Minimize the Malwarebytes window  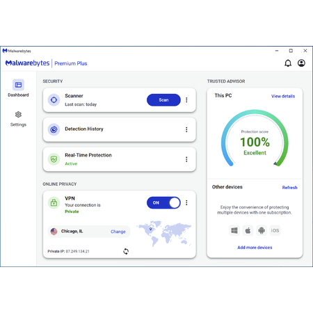(x=277, y=51)
